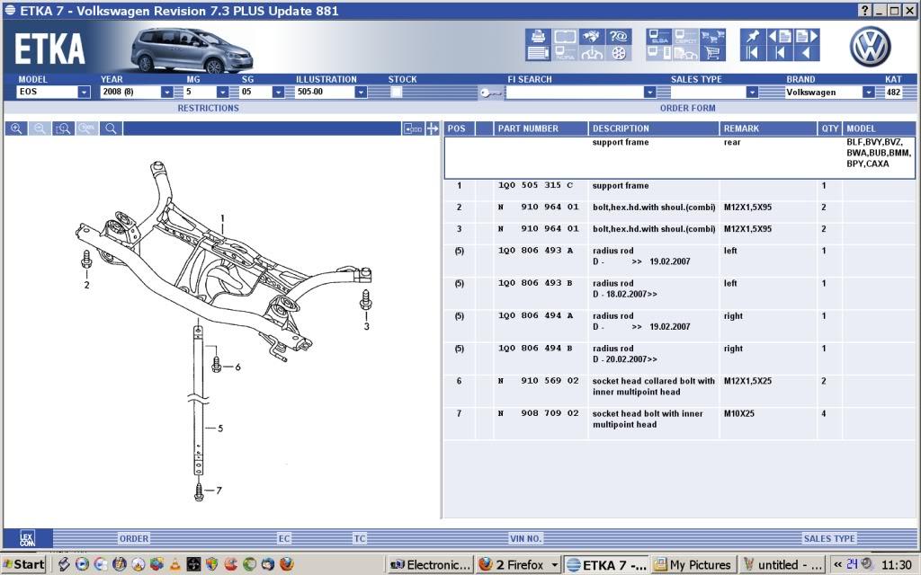Screen dimensions: 921x575
Task: Expand the MG dropdown
Action: coord(223,93)
